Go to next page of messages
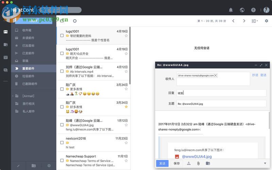Image resolution: width=272 pixels, height=170 pixels. click(244, 21)
